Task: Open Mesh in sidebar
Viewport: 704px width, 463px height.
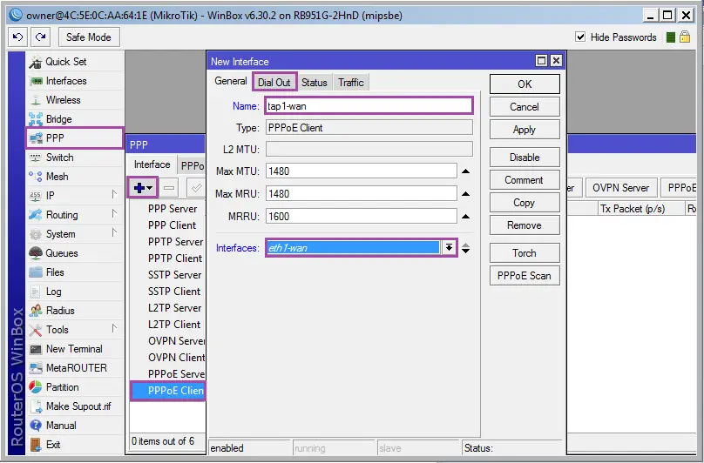Action: tap(74, 177)
